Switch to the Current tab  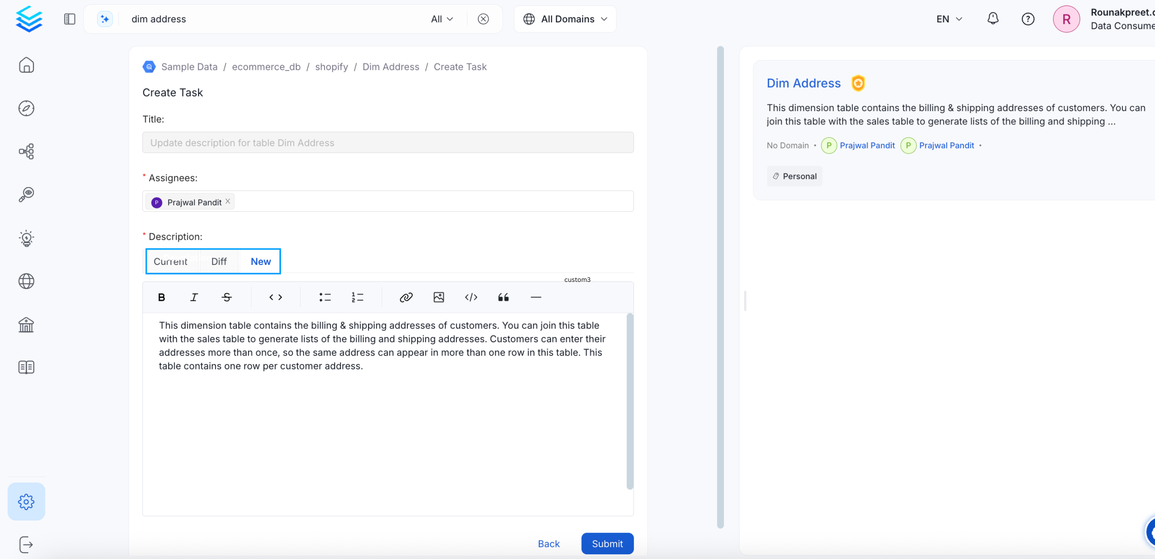coord(171,261)
